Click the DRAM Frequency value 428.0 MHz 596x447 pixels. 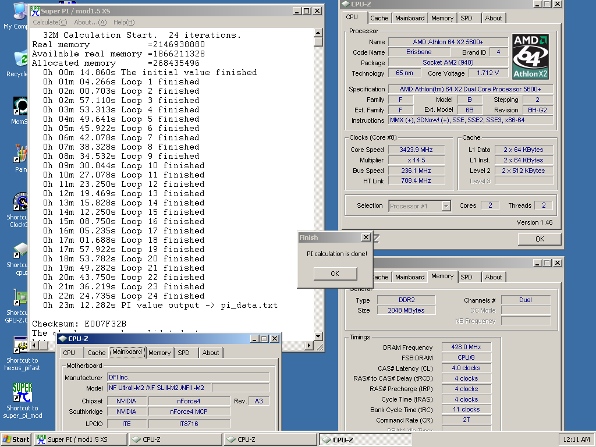(466, 347)
